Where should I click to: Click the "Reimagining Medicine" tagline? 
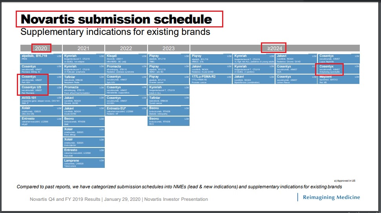[331, 197]
